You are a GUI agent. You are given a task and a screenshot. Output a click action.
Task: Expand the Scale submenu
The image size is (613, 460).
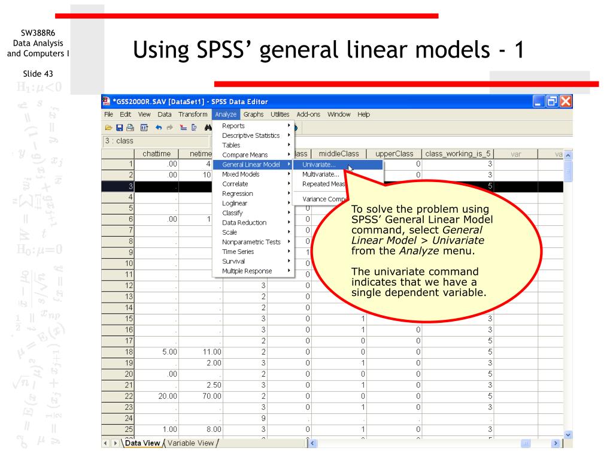(x=253, y=232)
